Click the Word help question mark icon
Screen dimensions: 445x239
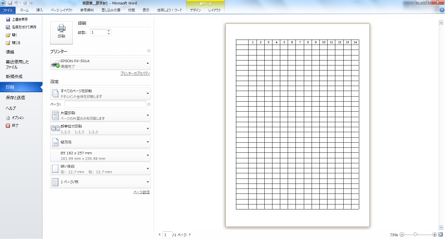(442, 10)
